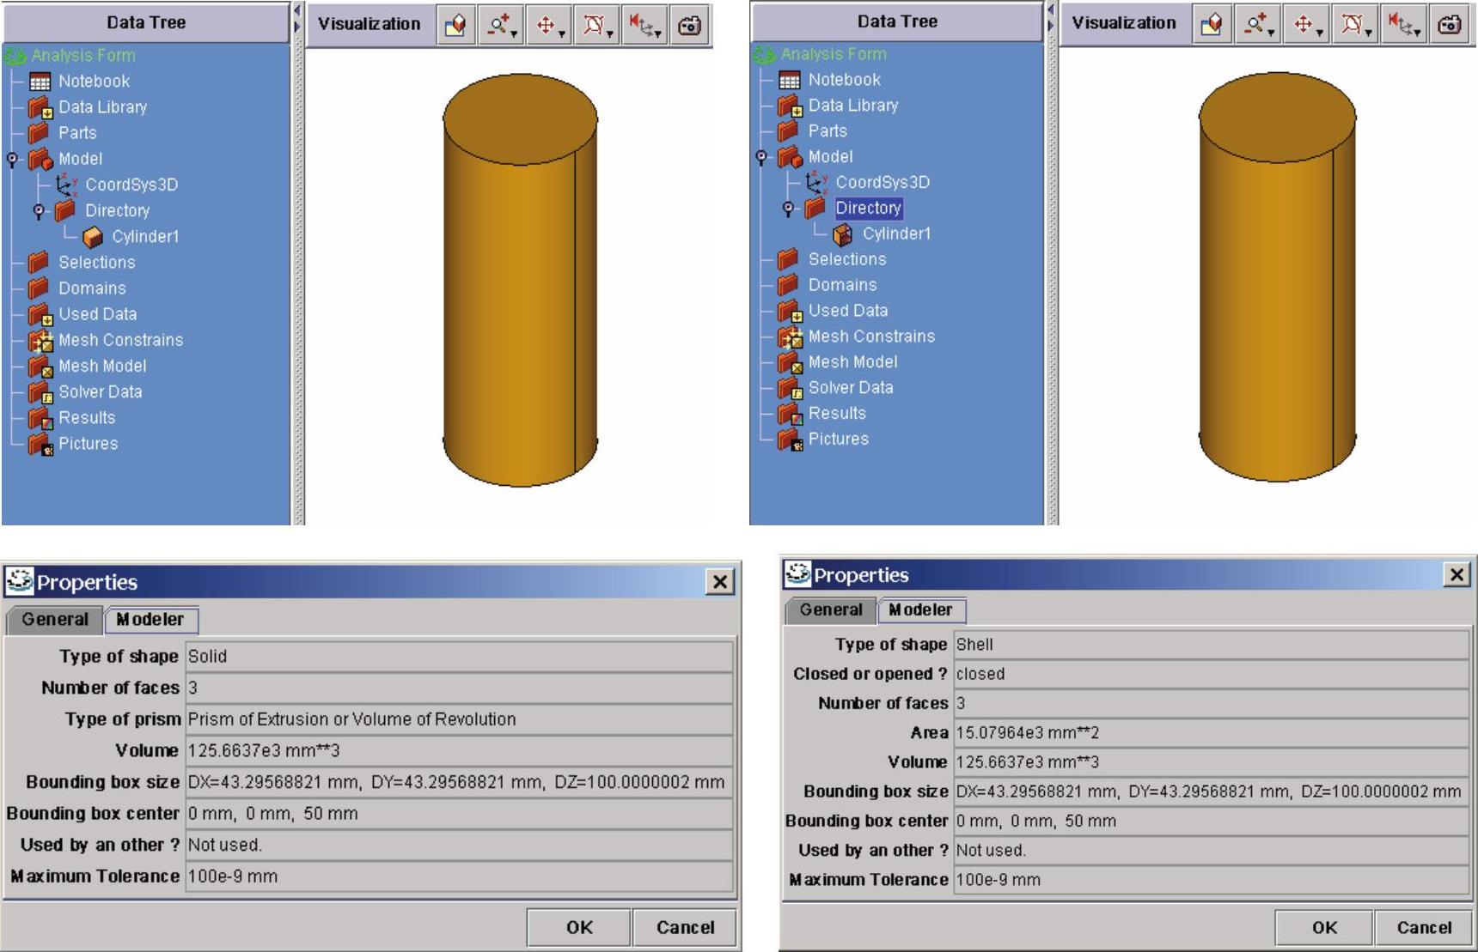
Task: Click the Volume field in the Solid Properties dialog
Action: 459,751
